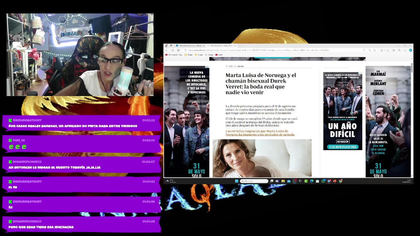420x236 pixels.
Task: Open the Copilot sidebar icon in Edge
Action: pyautogui.click(x=410, y=50)
